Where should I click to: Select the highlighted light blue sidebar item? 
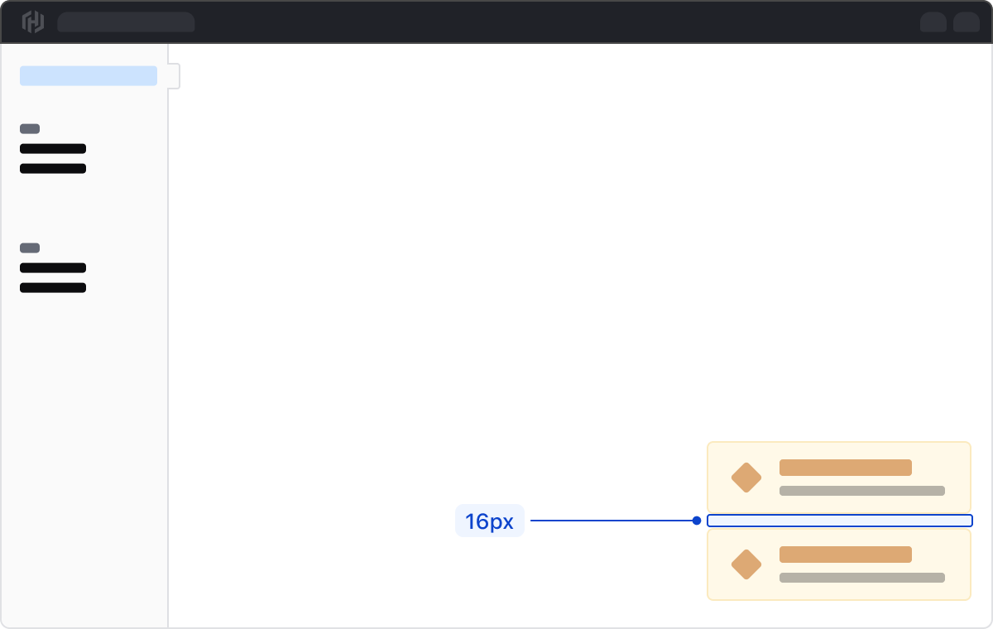click(89, 76)
